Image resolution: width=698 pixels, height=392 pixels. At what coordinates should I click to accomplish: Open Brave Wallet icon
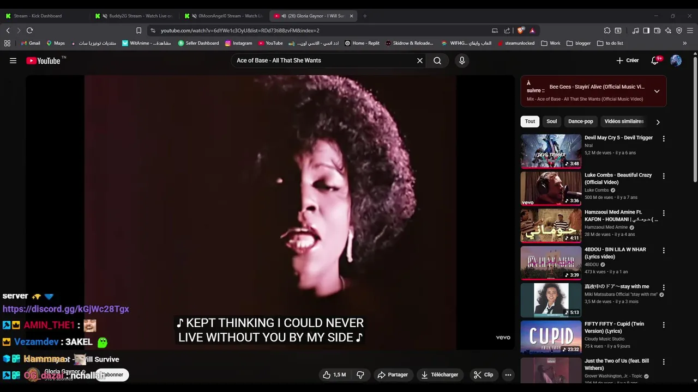pyautogui.click(x=657, y=30)
